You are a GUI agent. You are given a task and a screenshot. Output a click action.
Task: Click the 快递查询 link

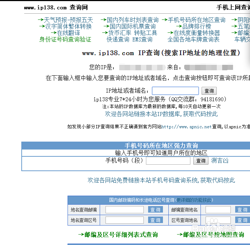click(118, 39)
